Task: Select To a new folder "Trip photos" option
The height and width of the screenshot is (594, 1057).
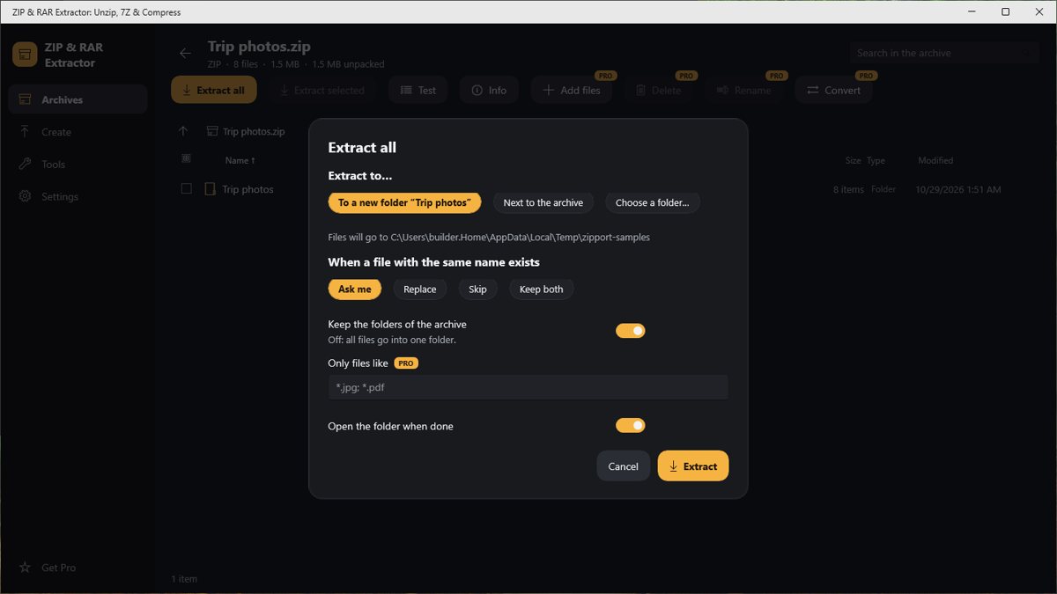Action: coord(404,202)
